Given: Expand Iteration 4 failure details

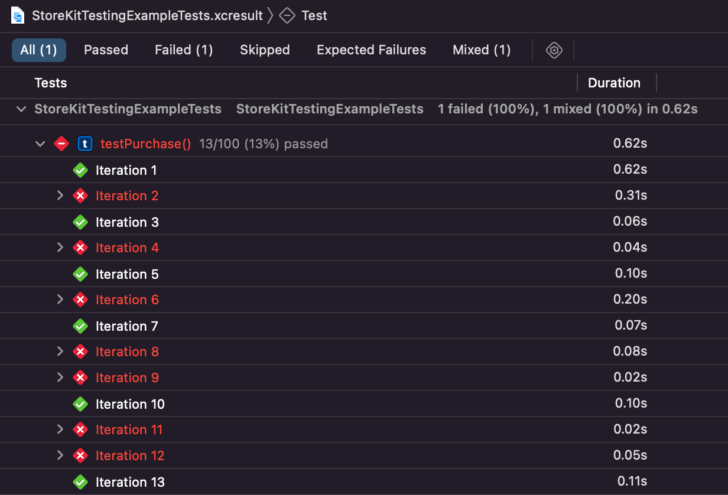Looking at the screenshot, I should pos(60,247).
